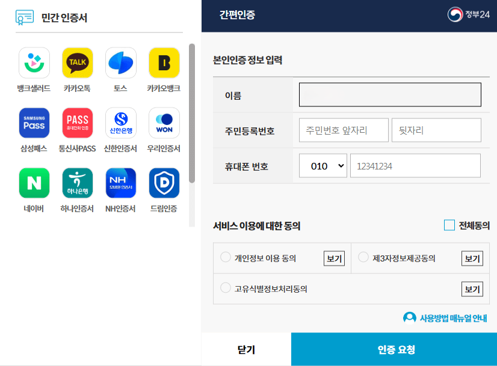
Task: Select the 신한은행 certificate icon
Action: click(x=121, y=123)
